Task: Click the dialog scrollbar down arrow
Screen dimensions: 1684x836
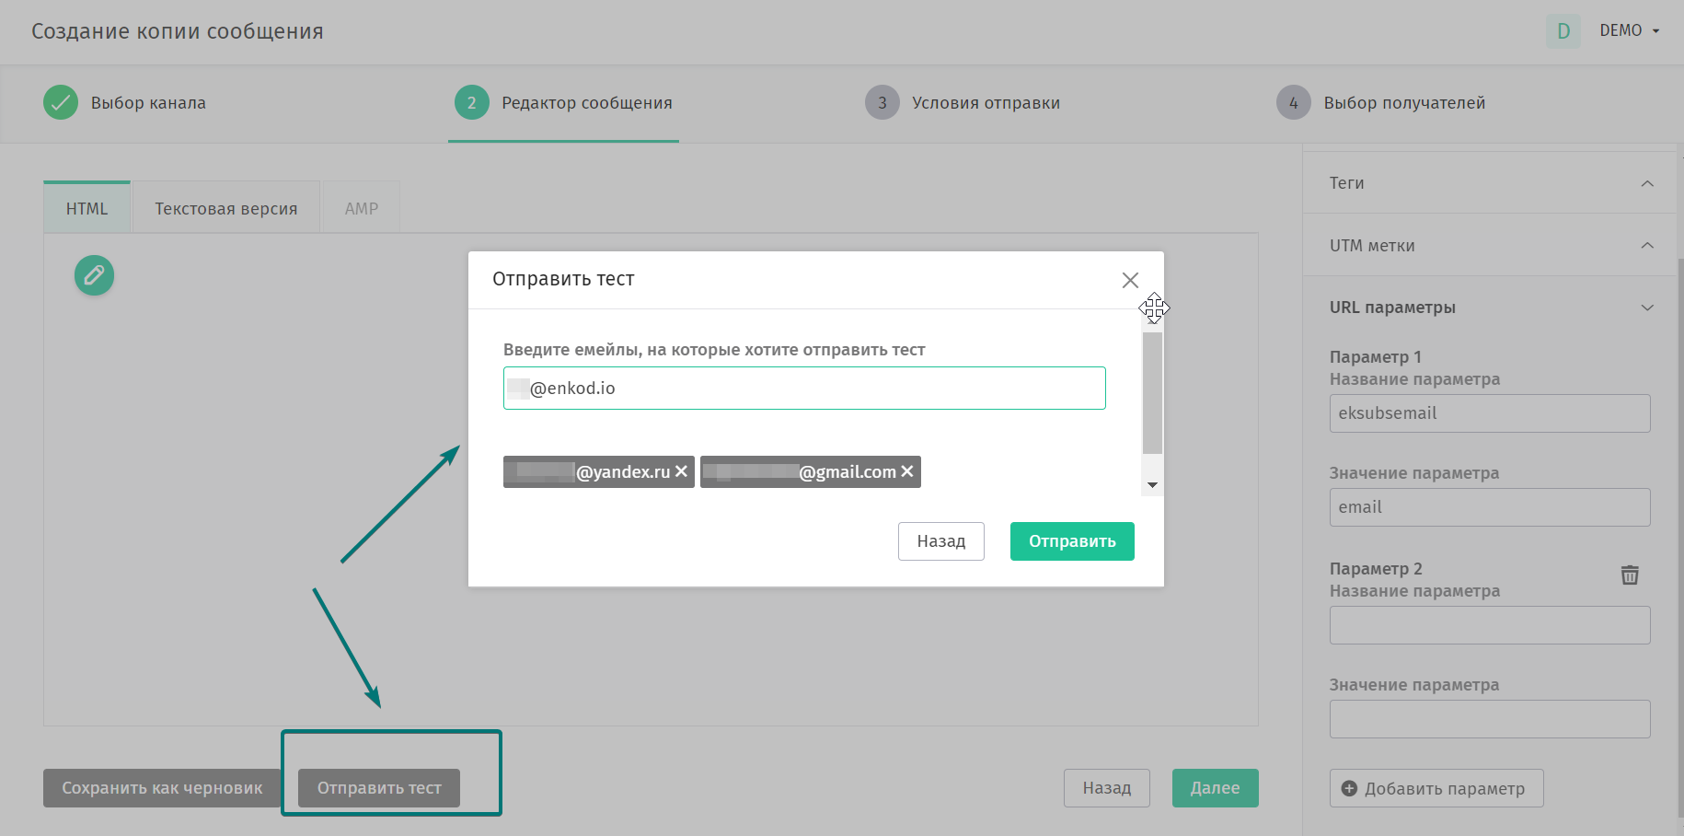Action: (x=1152, y=485)
